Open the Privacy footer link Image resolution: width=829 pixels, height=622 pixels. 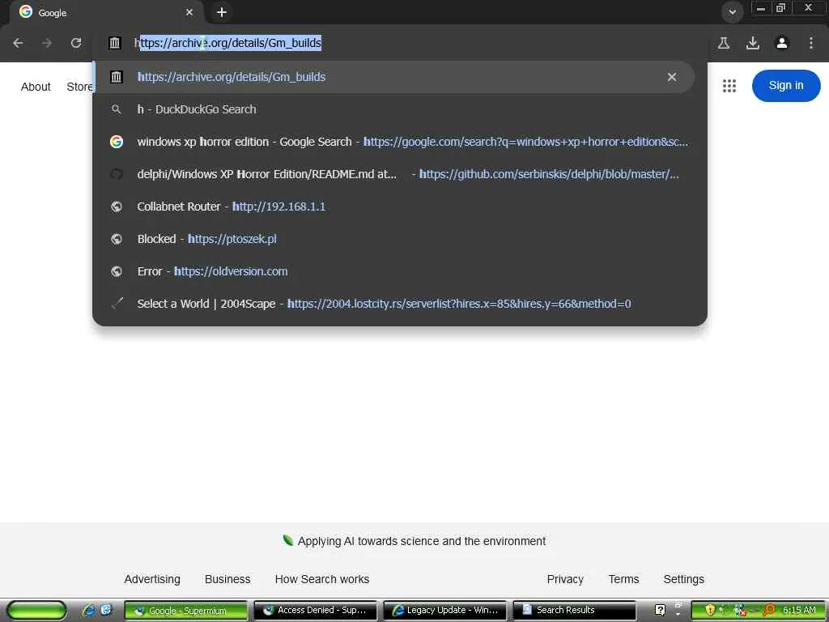(565, 579)
